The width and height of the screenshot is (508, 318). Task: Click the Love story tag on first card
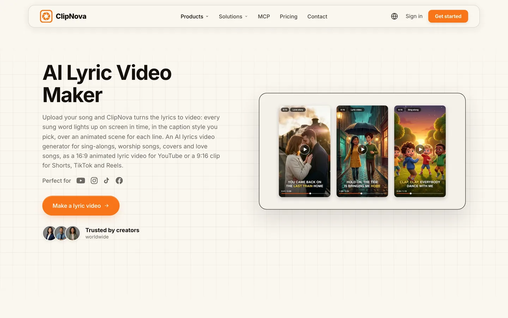(298, 110)
